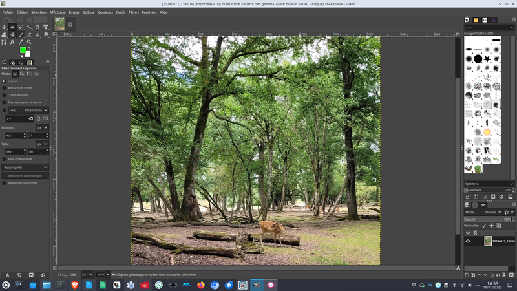
Task: Open the Calque menu
Action: (x=89, y=12)
